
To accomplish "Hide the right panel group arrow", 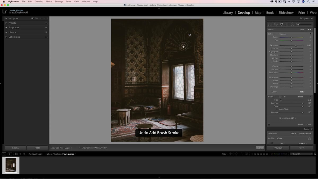I will click(317, 84).
